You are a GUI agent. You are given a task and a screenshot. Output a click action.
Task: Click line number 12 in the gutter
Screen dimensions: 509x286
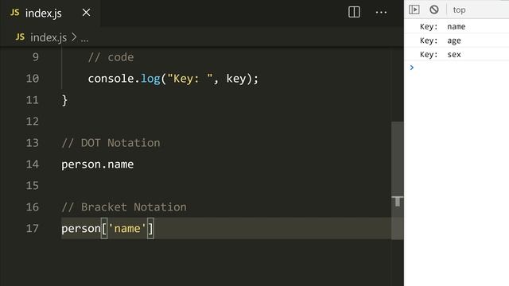point(32,122)
